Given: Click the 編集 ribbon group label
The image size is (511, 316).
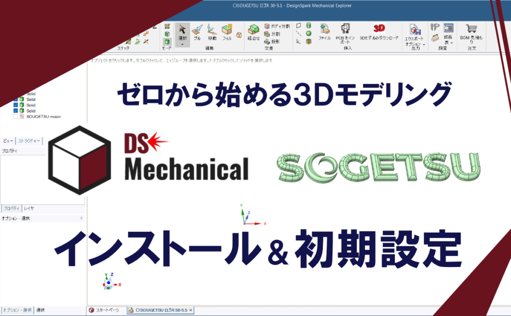Looking at the screenshot, I should pyautogui.click(x=209, y=48).
